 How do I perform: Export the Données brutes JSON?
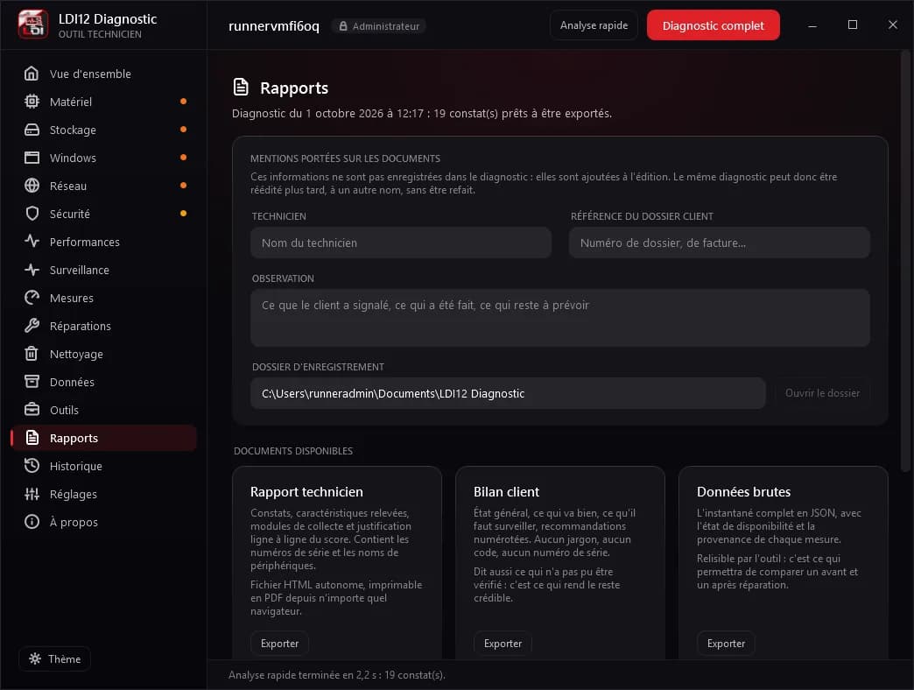(726, 644)
